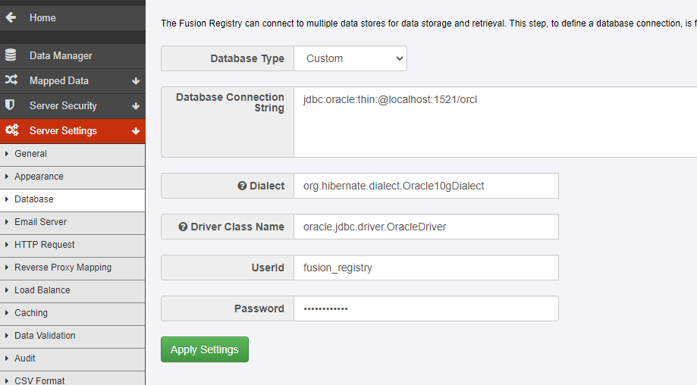Collapse the Server Settings menu arrow
This screenshot has width=697, height=385.
(x=136, y=131)
